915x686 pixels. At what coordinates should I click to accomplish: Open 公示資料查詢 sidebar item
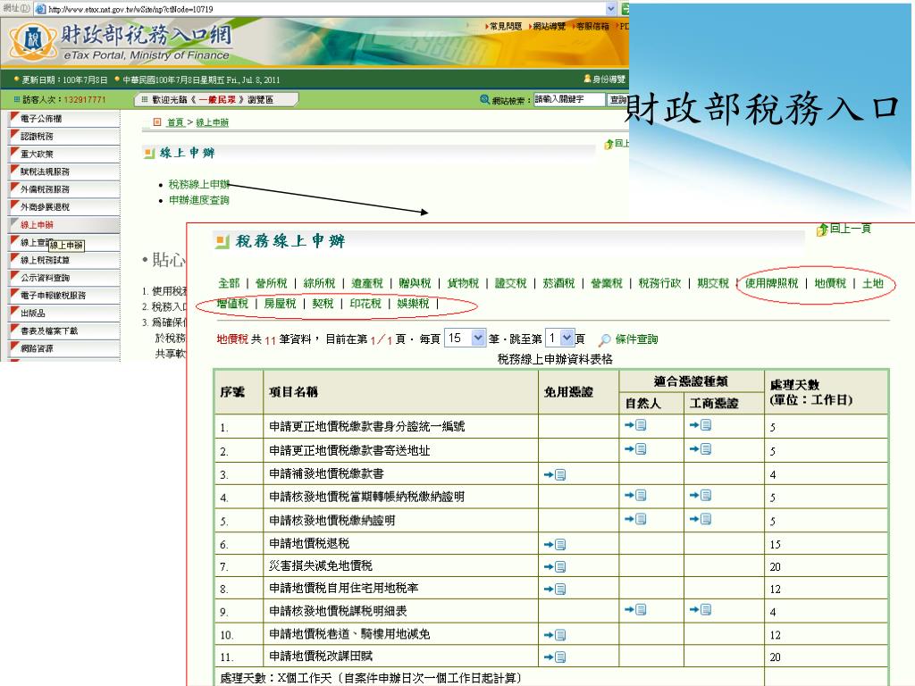[x=63, y=278]
